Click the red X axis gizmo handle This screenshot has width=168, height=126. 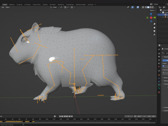(151, 18)
